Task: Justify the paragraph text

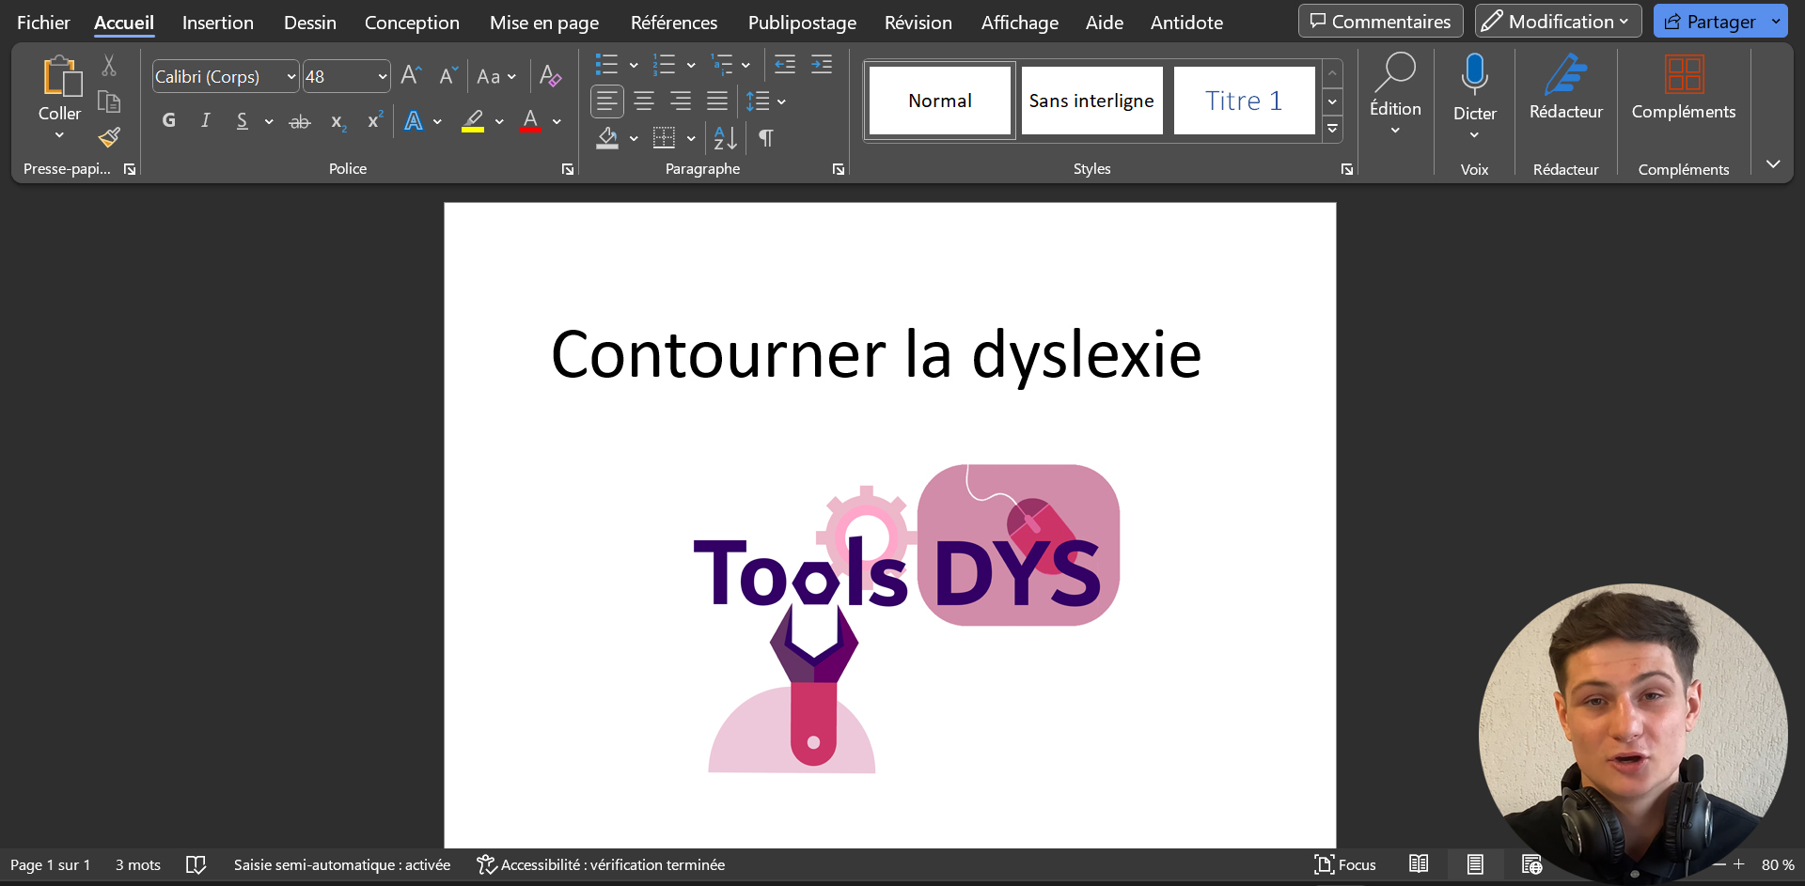Action: (717, 101)
